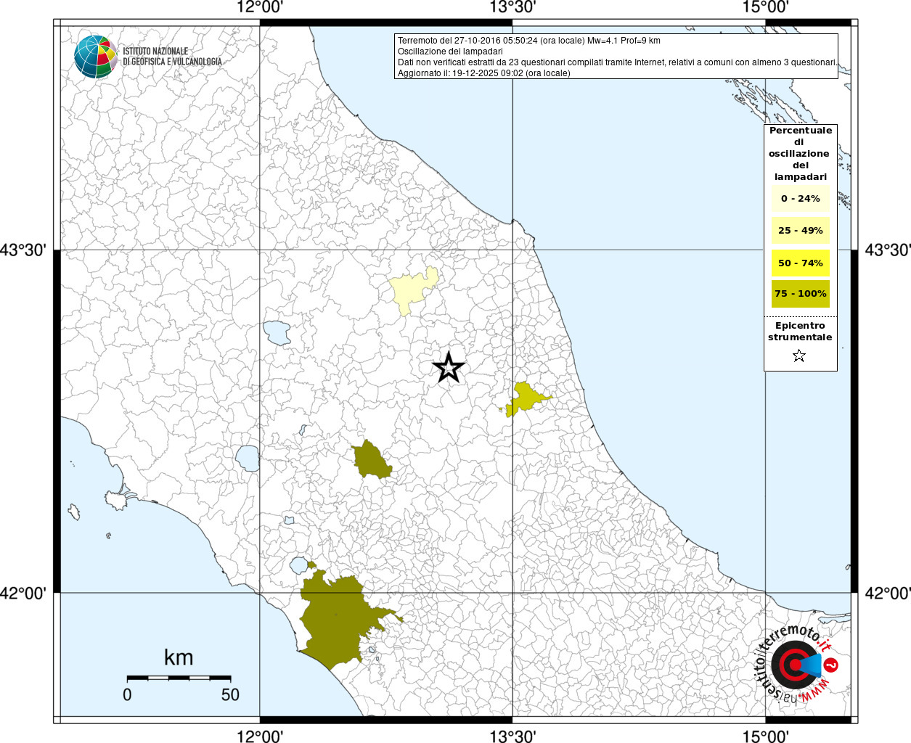Click the olive municipality southwest of epicenter

371,460
